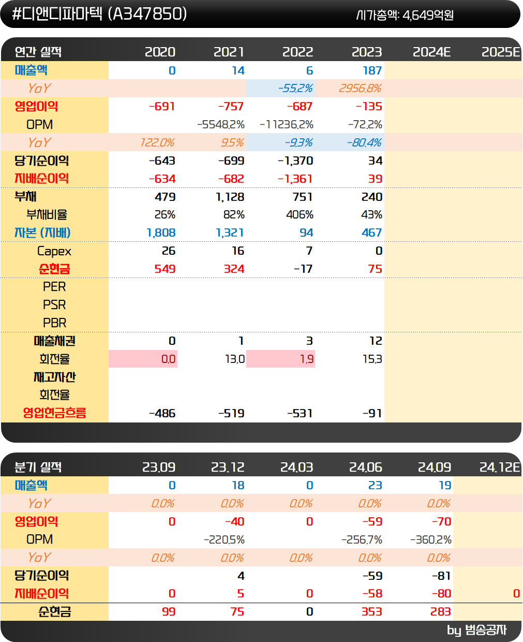Click the YoY value 122.0%
Viewport: 523px width, 642px height.
point(158,143)
